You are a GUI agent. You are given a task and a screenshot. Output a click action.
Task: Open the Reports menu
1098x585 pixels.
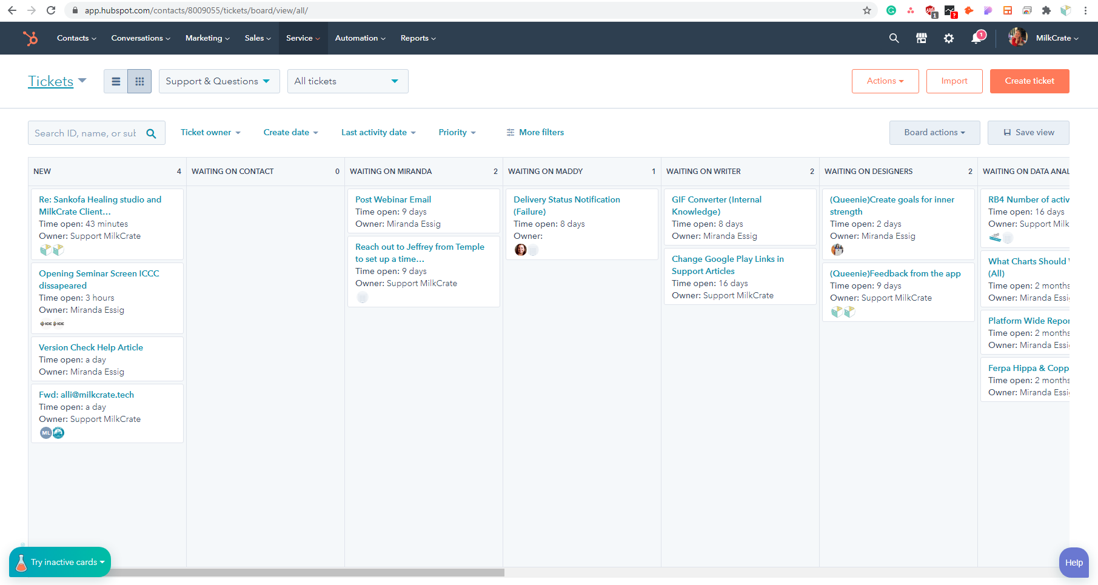point(418,38)
